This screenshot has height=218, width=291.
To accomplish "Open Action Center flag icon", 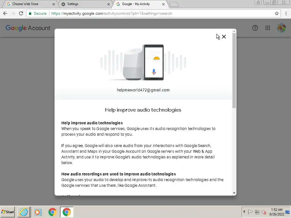I will pos(250,212).
